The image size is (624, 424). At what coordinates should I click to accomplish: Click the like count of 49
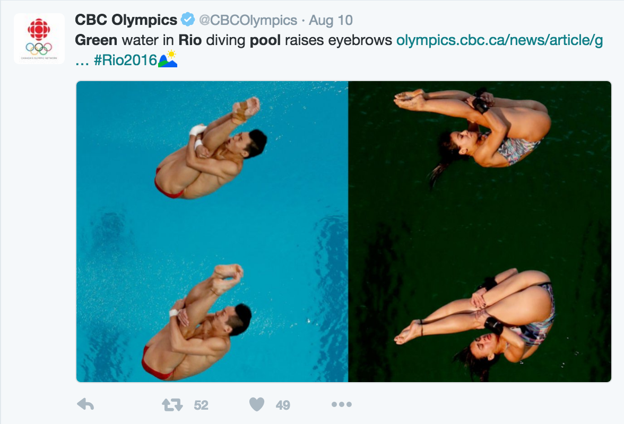click(283, 405)
